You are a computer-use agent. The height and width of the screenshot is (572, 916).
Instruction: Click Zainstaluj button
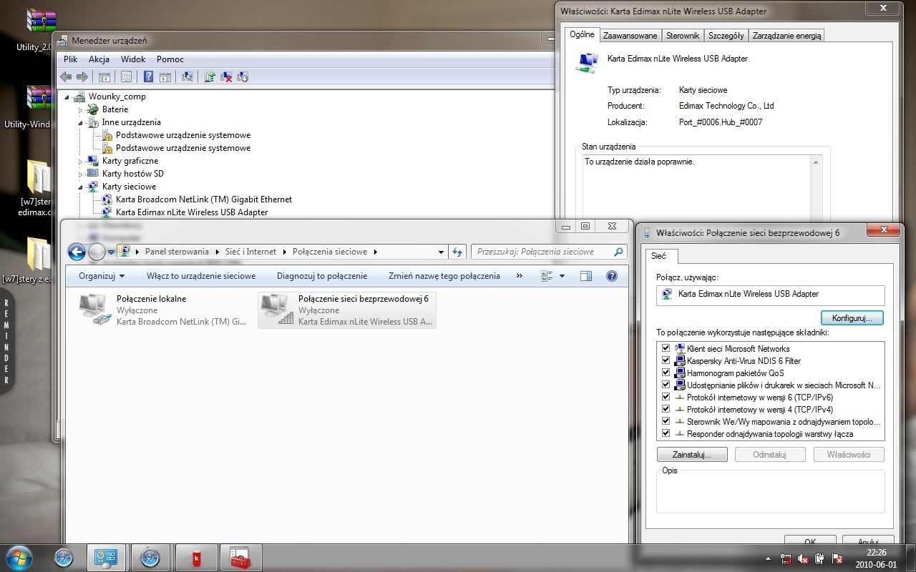[x=692, y=454]
